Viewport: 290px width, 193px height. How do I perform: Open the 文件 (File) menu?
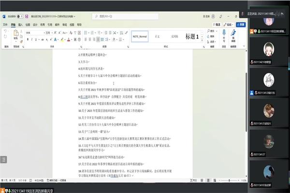(x=5, y=24)
